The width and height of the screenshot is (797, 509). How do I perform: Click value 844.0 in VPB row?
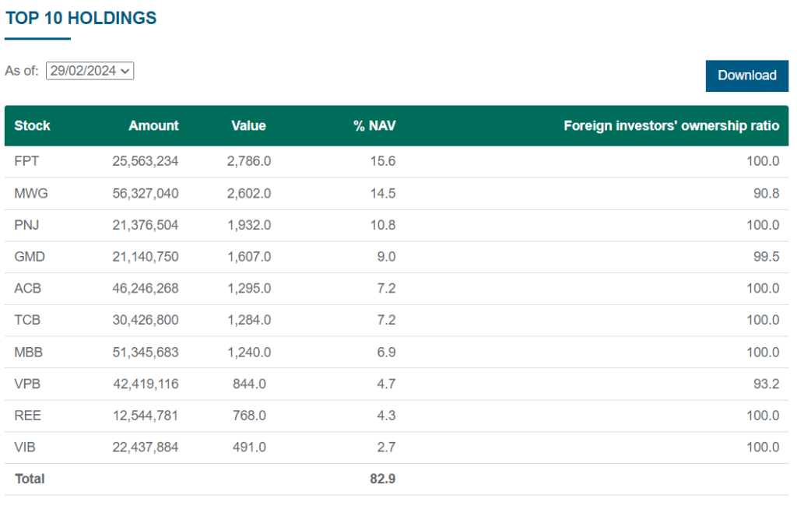click(x=249, y=384)
